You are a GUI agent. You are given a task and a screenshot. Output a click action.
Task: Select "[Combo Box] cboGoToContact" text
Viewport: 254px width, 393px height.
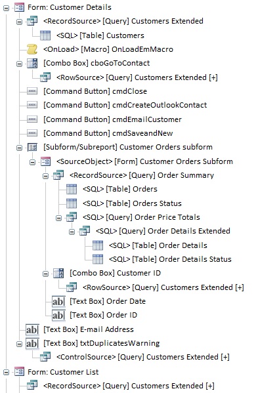(96, 63)
